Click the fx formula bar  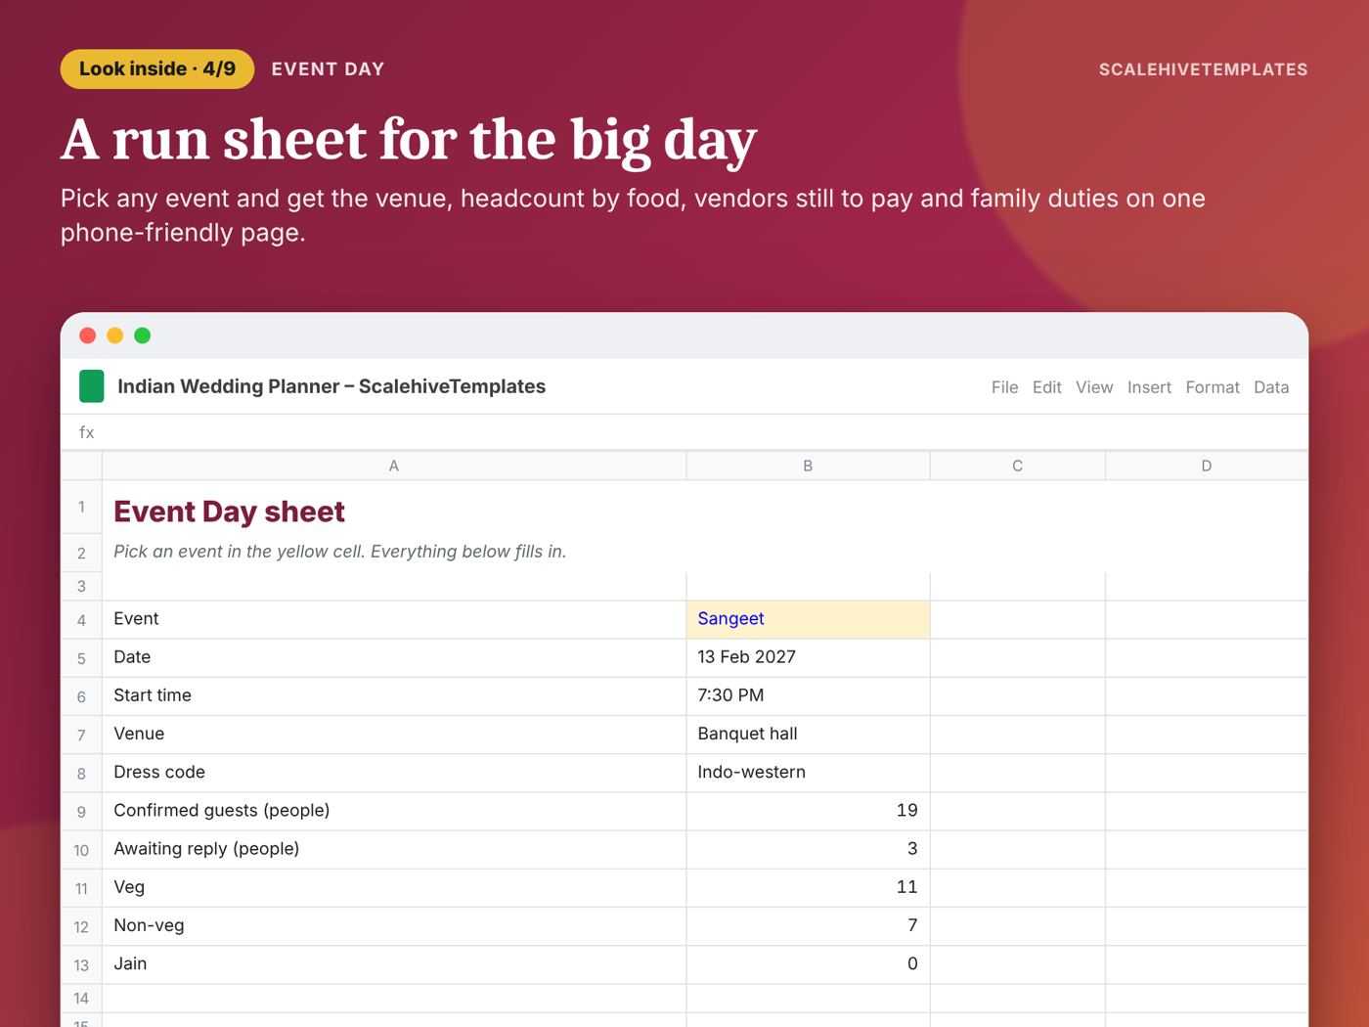684,432
